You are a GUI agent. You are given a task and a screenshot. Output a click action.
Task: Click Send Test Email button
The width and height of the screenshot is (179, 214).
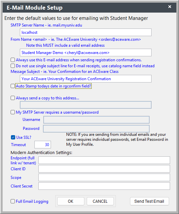click(x=150, y=201)
